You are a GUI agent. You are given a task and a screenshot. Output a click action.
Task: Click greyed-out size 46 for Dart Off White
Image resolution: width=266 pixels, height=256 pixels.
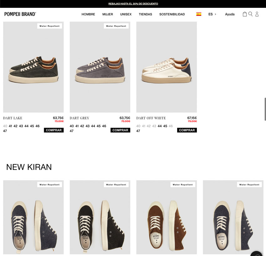[x=171, y=126]
